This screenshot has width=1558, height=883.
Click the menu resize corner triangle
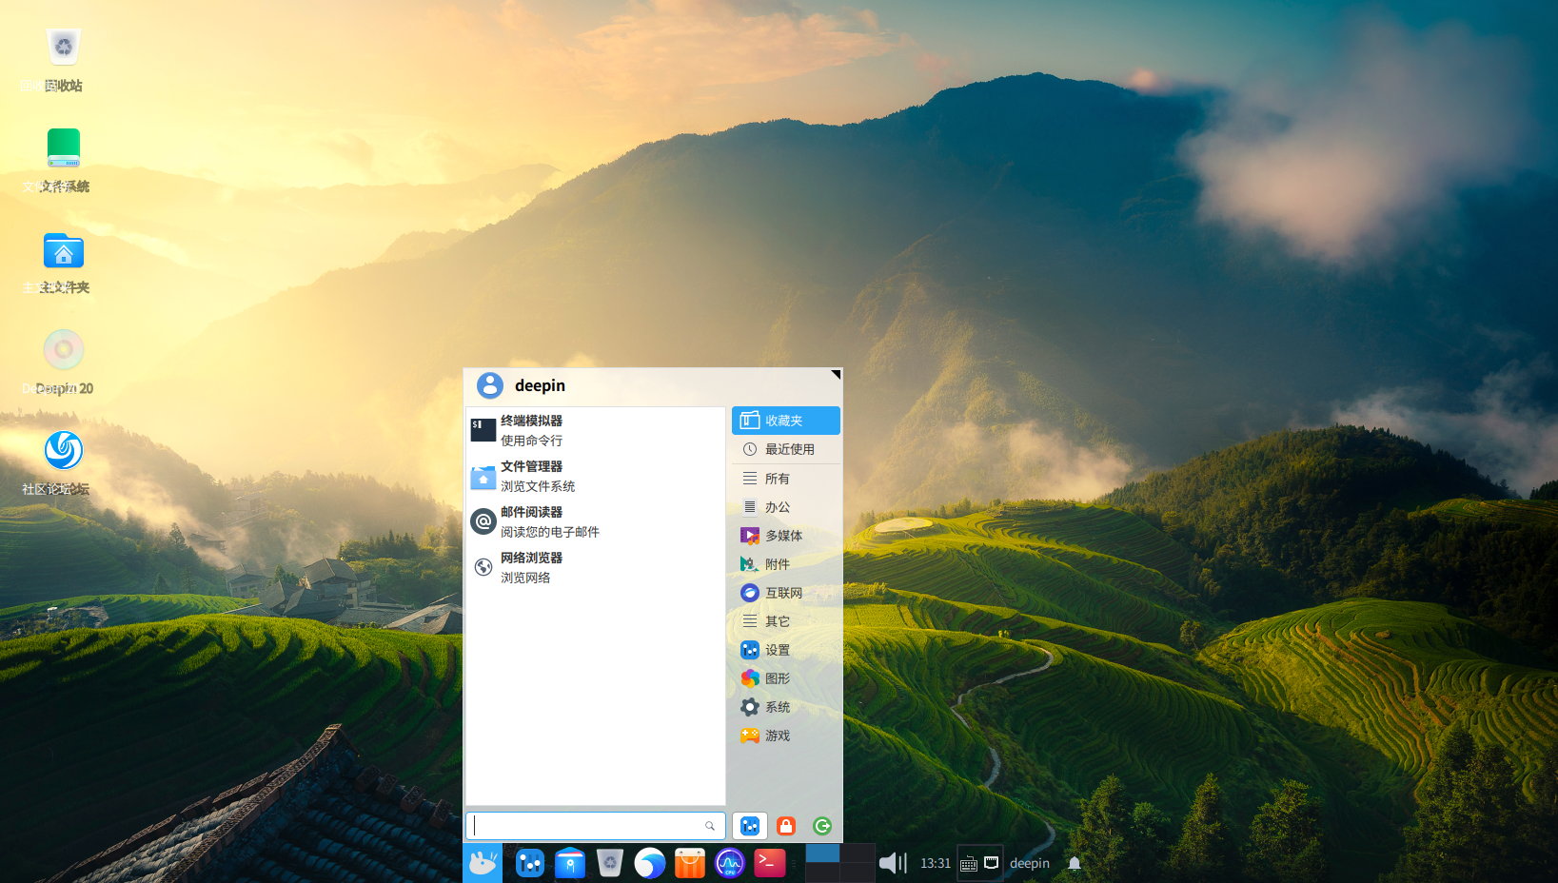coord(836,374)
